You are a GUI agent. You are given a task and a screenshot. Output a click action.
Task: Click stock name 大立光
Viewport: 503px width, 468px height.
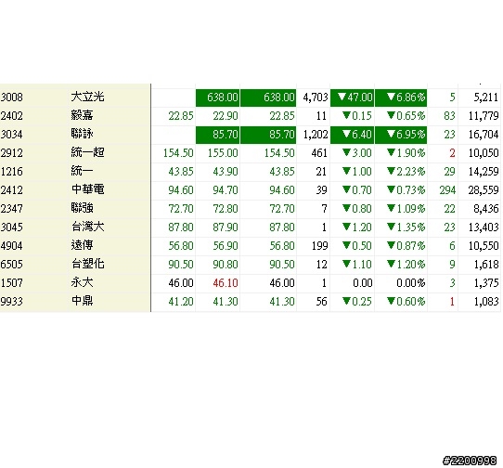(87, 97)
